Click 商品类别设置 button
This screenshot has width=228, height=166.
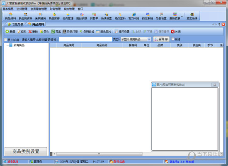pos(26,151)
